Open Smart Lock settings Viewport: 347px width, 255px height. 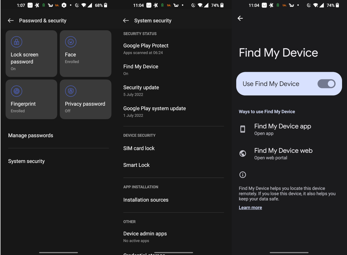136,165
